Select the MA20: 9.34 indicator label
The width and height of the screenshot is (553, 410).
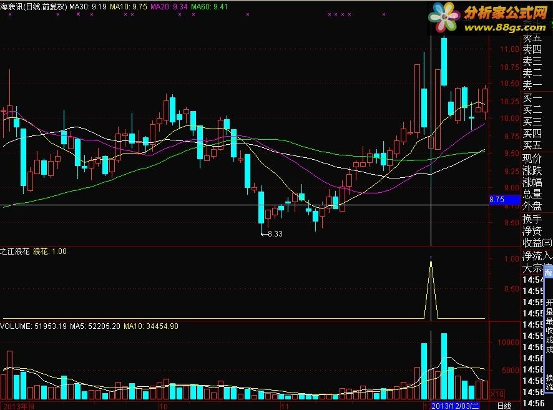(169, 6)
